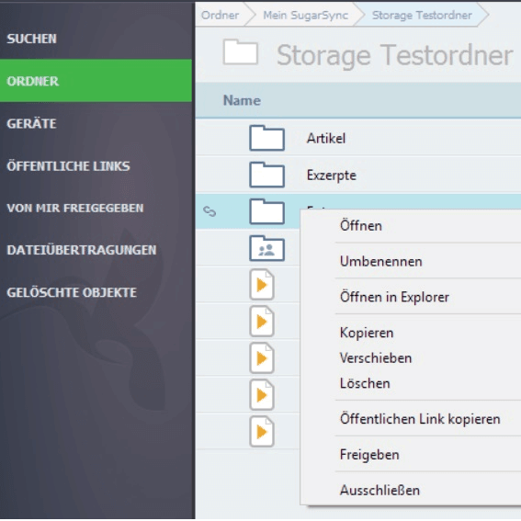Choose Löschen from the context menu
Viewport: 521px width, 521px height.
[365, 383]
